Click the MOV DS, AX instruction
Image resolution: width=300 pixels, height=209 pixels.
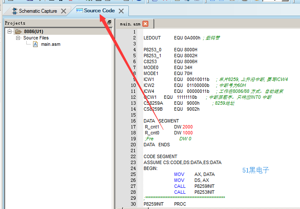pos(192,180)
